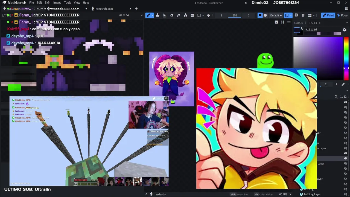Enable circle brush shape
350x197 pixels.
click(265, 15)
